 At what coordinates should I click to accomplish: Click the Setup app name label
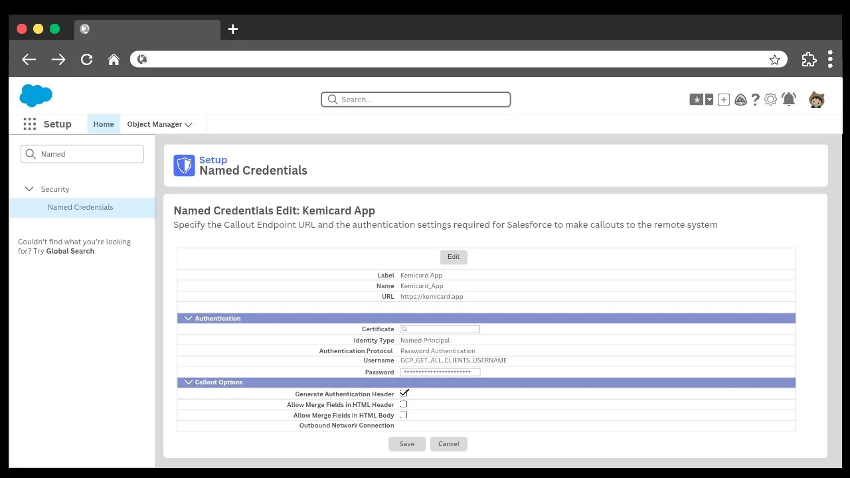[57, 124]
